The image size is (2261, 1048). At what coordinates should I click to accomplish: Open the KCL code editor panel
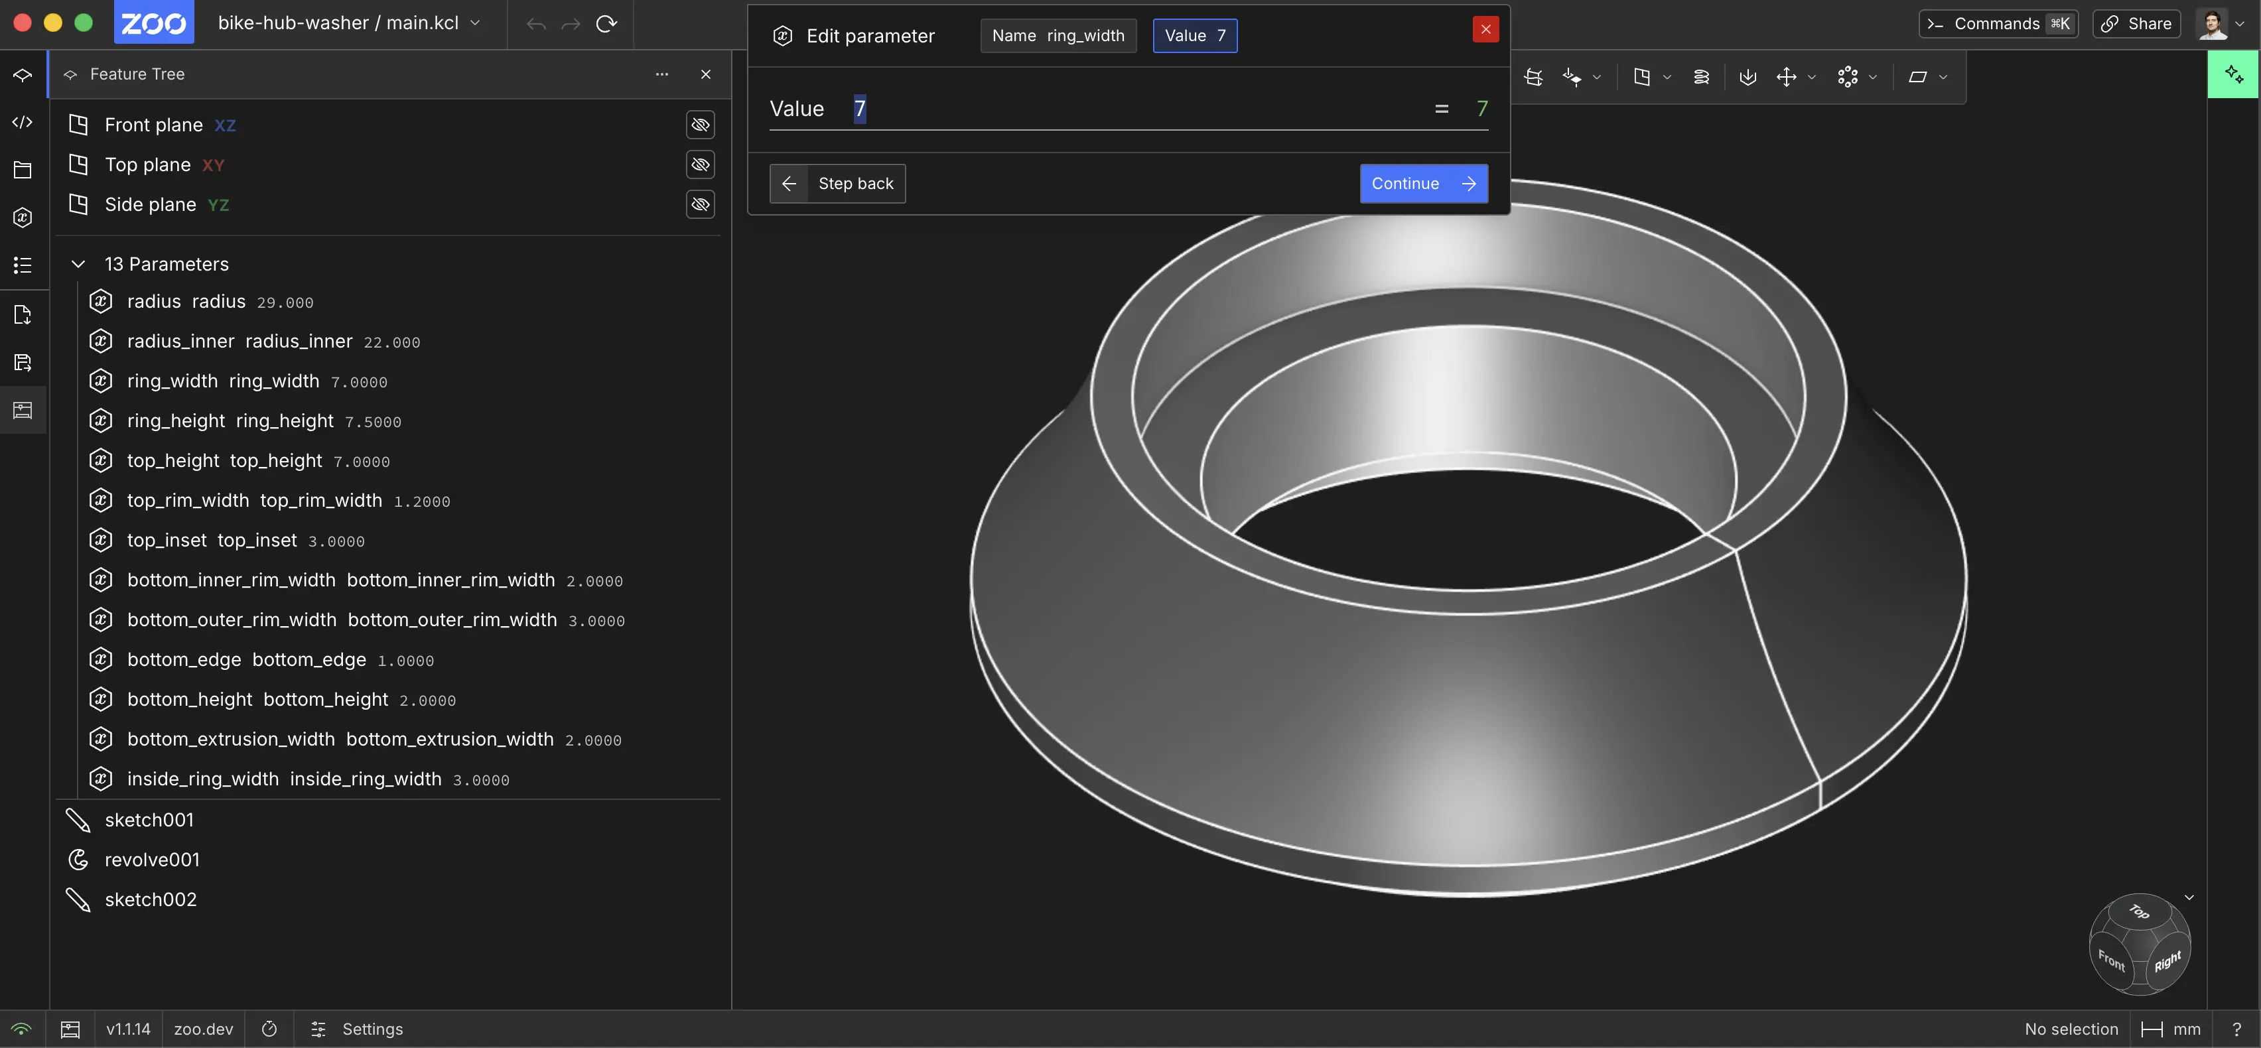point(23,121)
